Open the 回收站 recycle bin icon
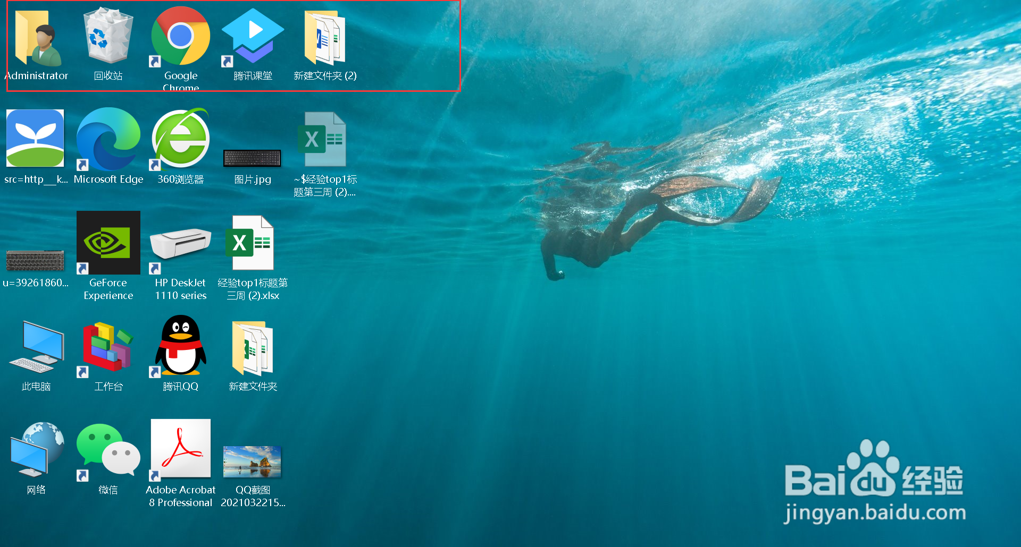Screen dimensions: 1021x547 (x=108, y=36)
